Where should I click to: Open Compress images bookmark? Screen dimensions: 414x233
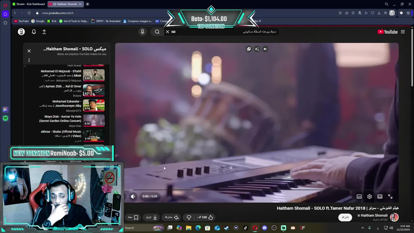tap(137, 21)
